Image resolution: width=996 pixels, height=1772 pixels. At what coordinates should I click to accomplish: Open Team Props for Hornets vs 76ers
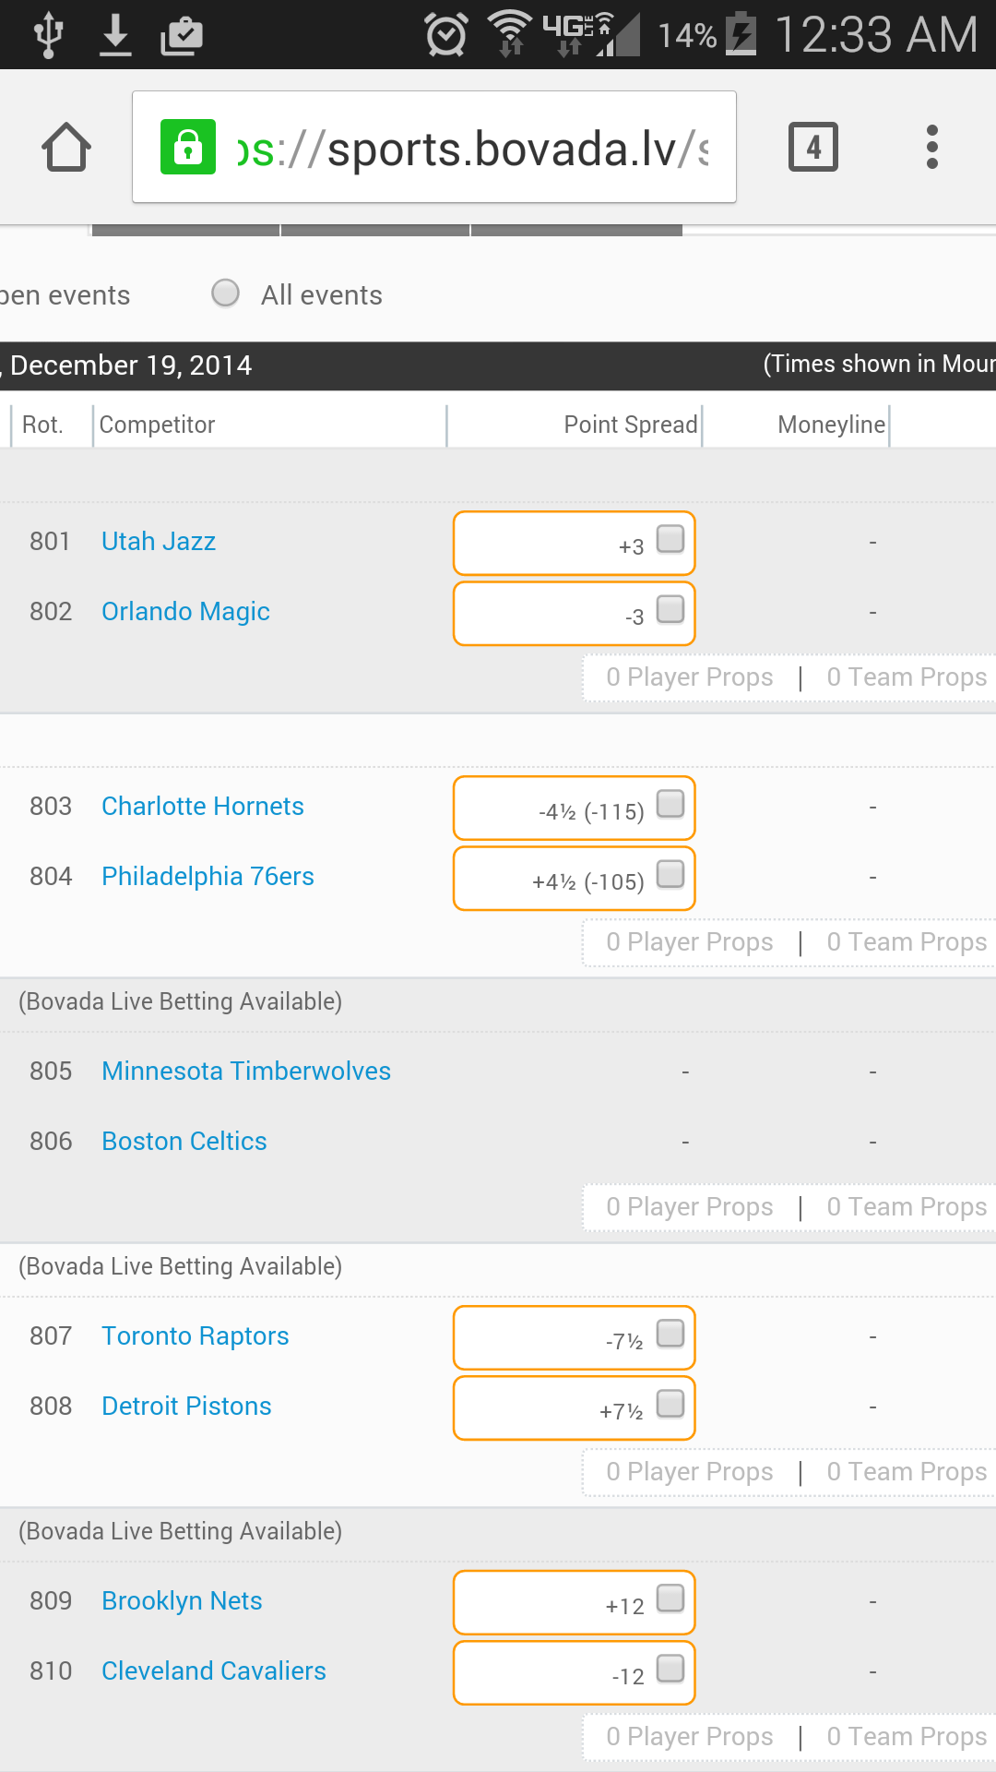(x=906, y=942)
